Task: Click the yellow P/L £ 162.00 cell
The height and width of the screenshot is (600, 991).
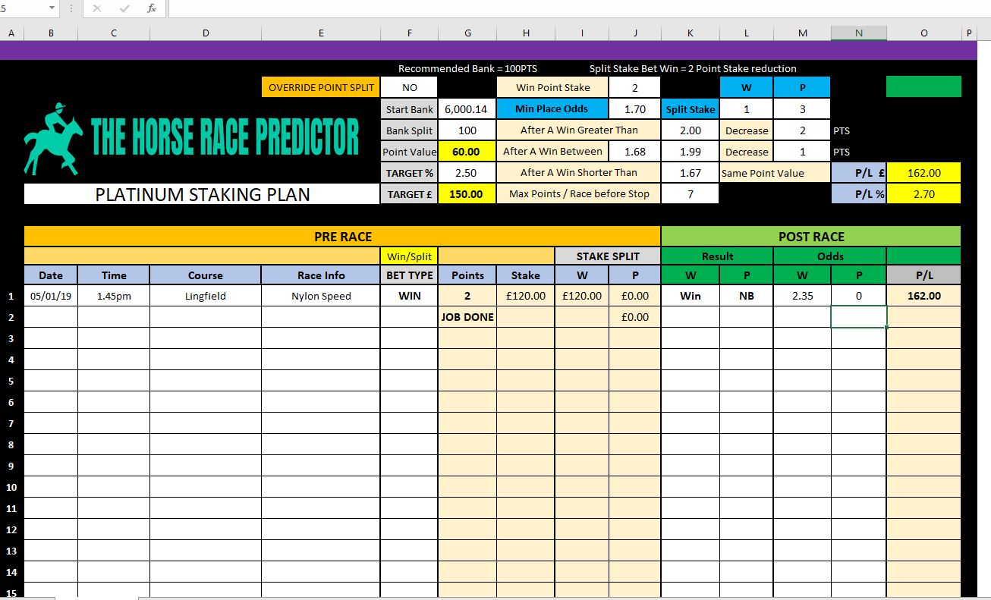Action: coord(923,173)
